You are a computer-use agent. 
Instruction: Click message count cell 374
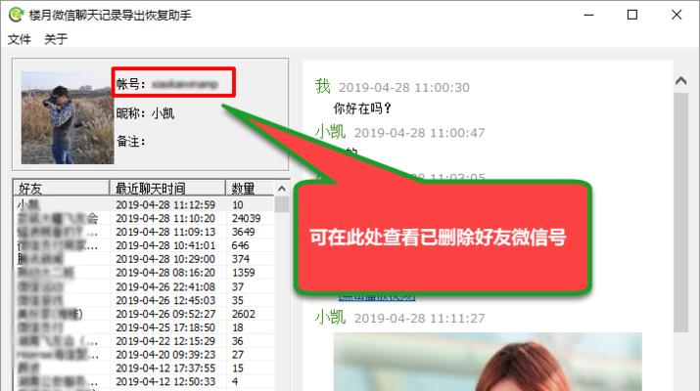coord(240,259)
